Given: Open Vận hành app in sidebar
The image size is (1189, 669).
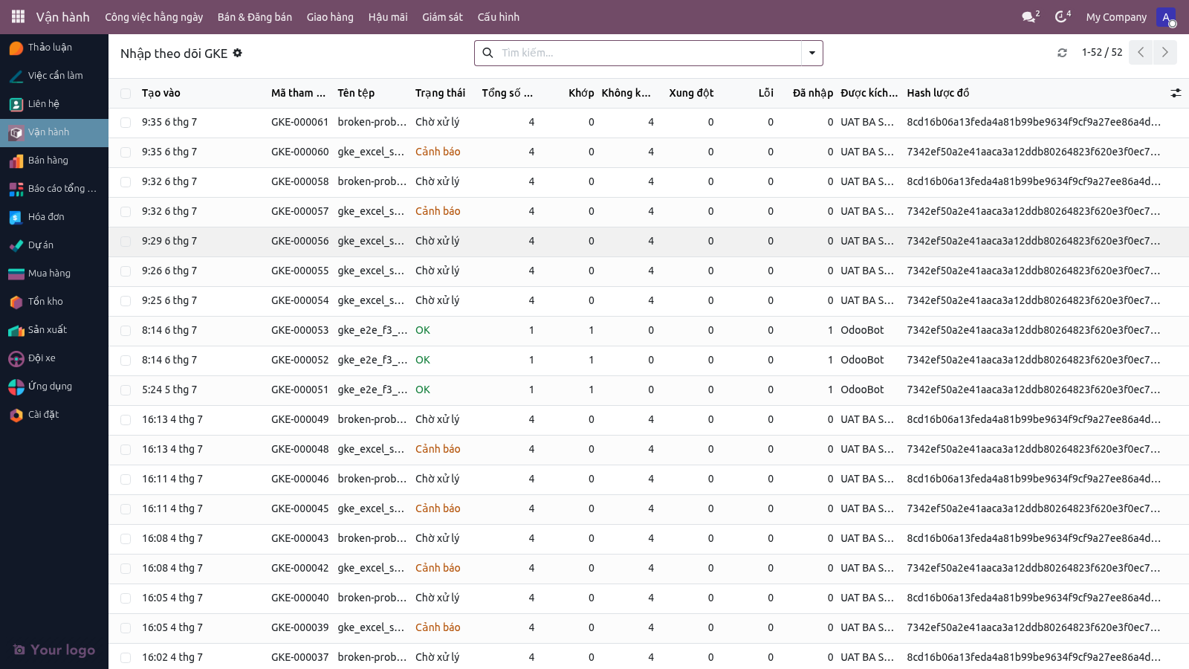Looking at the screenshot, I should coord(54,132).
